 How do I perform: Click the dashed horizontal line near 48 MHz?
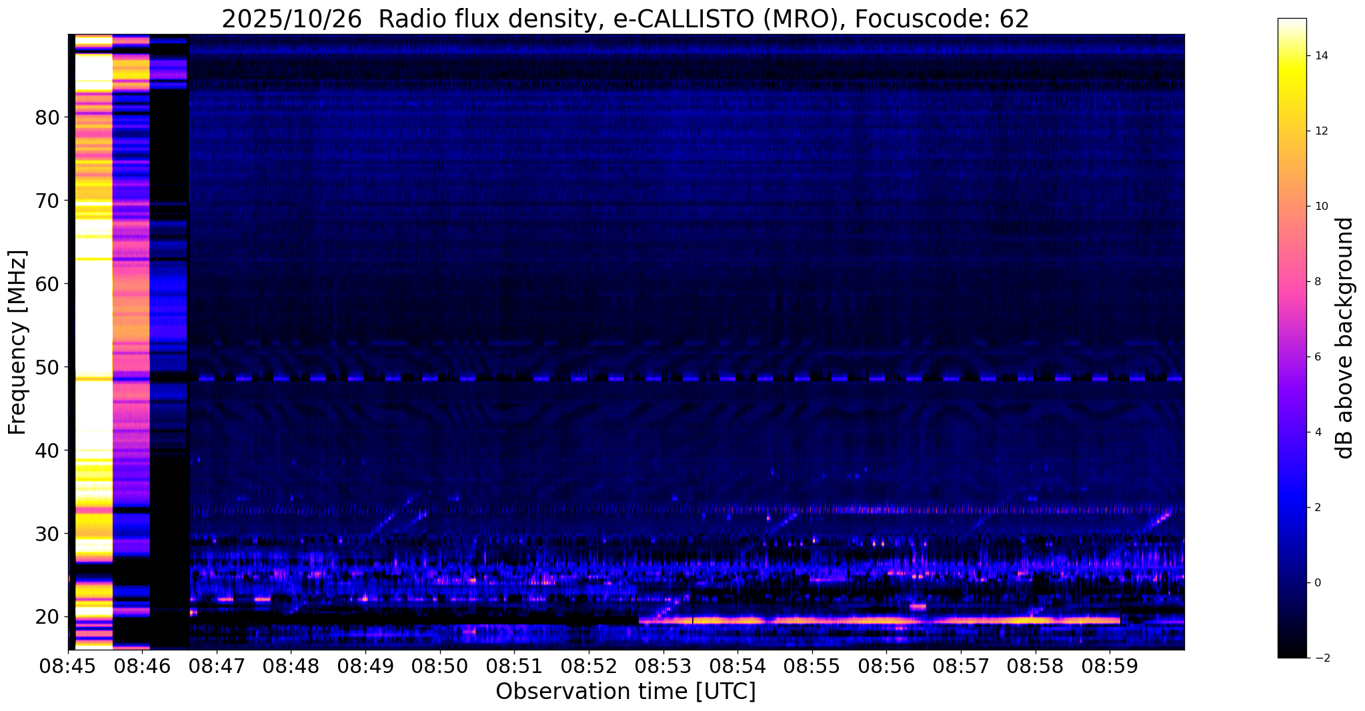pos(667,378)
